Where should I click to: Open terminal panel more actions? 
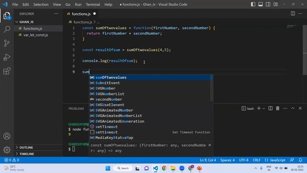285,108
